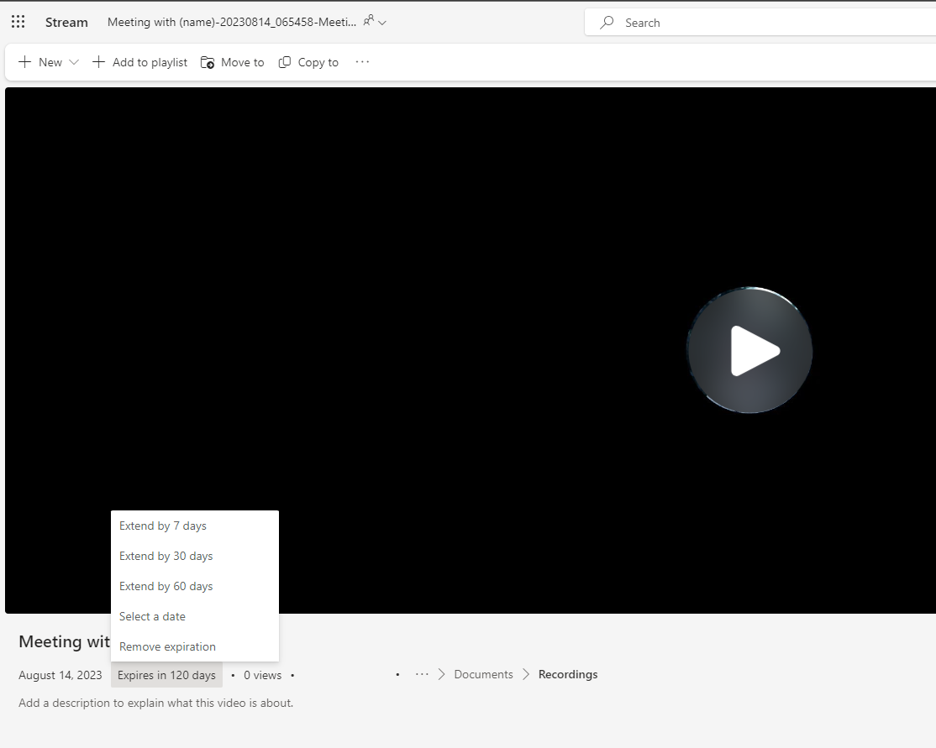
Task: Play the meeting recording video
Action: [x=749, y=350]
